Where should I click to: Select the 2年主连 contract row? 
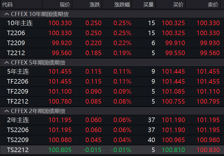point(18,120)
